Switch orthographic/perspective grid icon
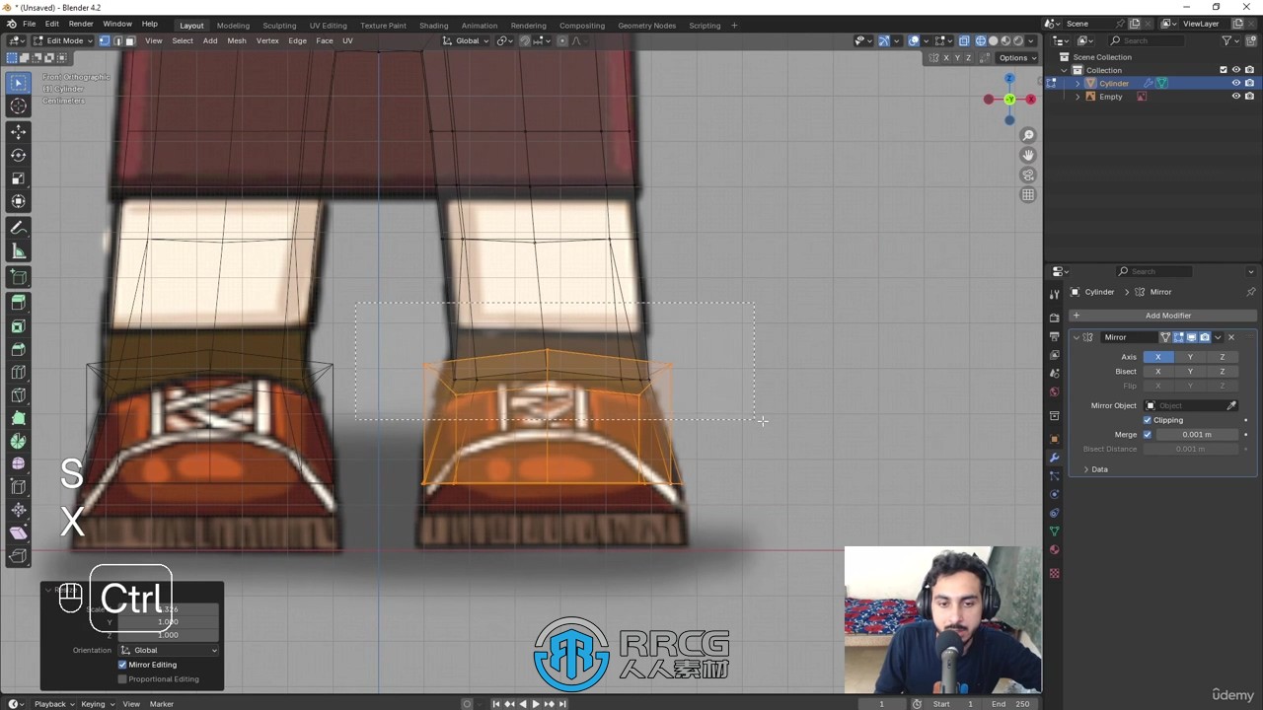The image size is (1263, 710). coord(1028,195)
